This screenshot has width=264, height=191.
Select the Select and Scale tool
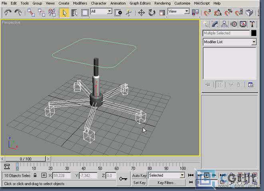[162, 13]
